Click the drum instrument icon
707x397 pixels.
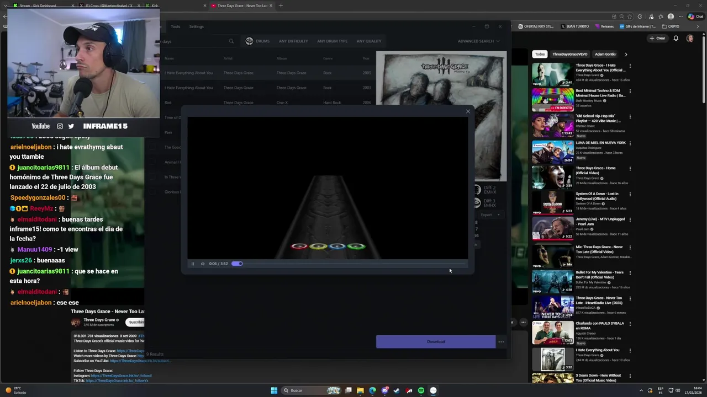click(x=249, y=41)
